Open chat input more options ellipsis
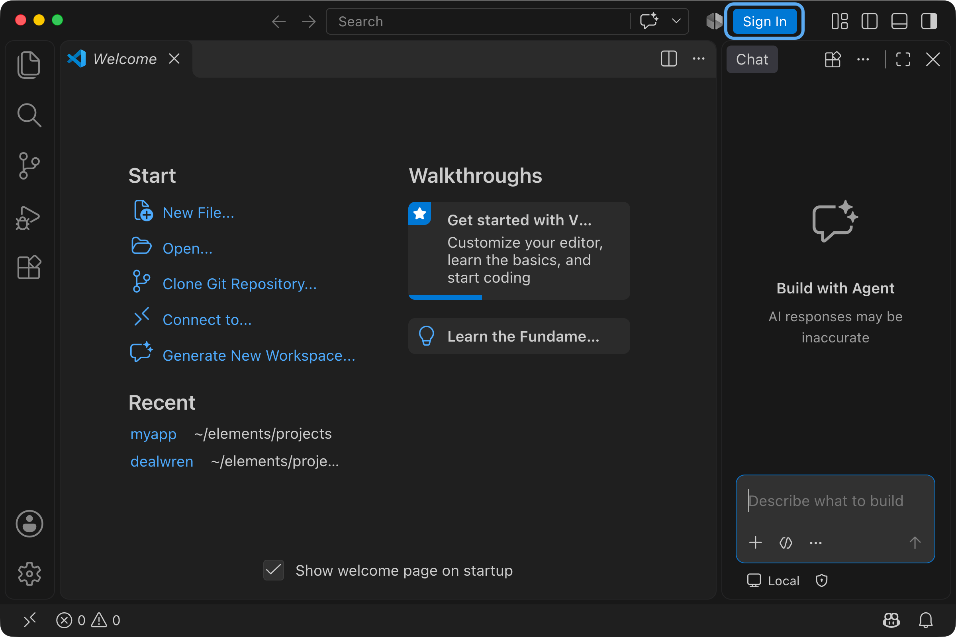956x637 pixels. coord(815,543)
